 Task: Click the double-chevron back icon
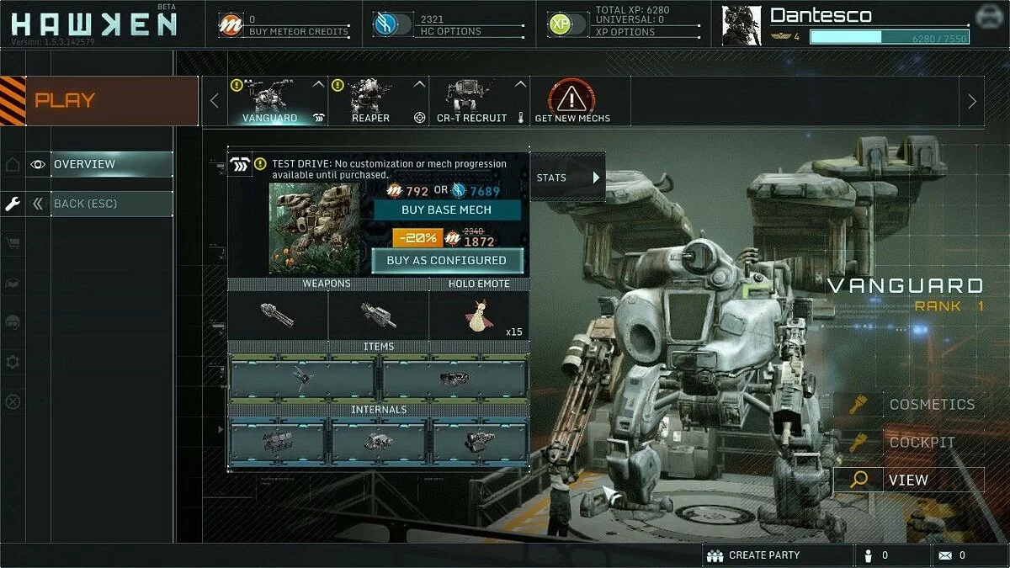38,204
